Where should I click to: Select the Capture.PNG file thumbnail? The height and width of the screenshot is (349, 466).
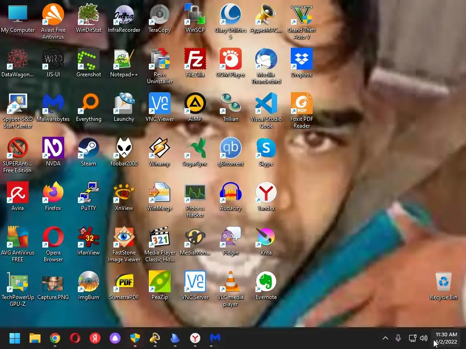coord(53,284)
